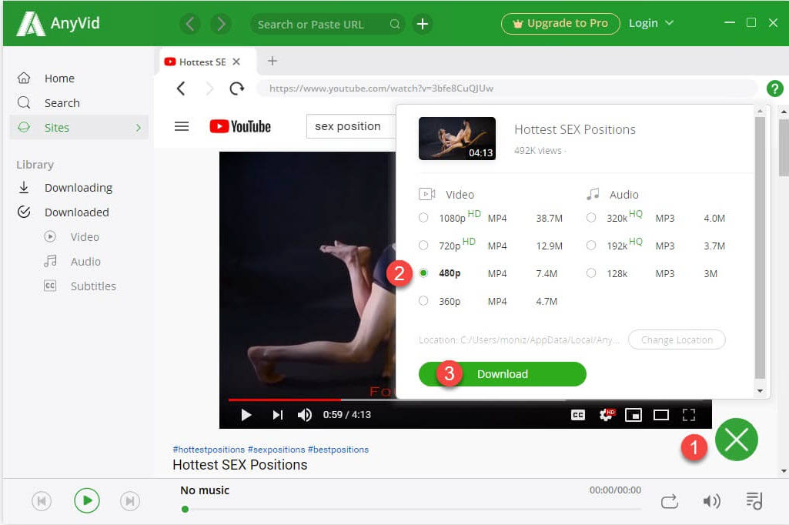789x525 pixels.
Task: Click #sexpositions hashtag link
Action: (x=276, y=450)
